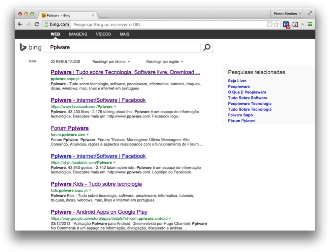Click related search Peopleware Tecnologia
The image size is (330, 252).
pyautogui.click(x=249, y=103)
